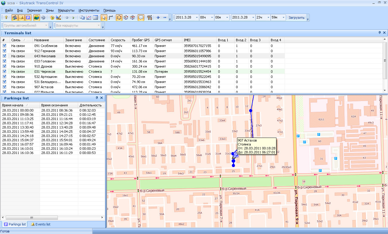The image size is (388, 234).
Task: Click the blue plus zoom-in icon
Action: coord(158,18)
